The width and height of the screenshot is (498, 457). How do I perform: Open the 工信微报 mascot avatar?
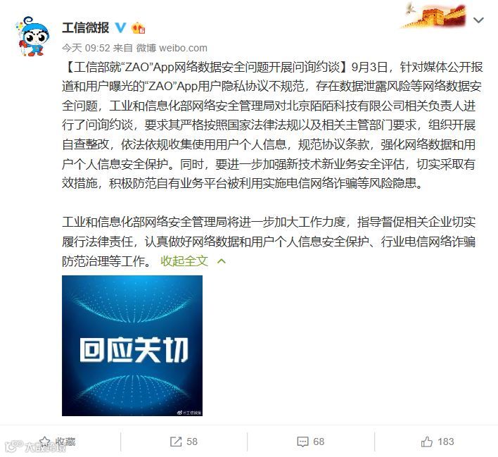click(32, 37)
